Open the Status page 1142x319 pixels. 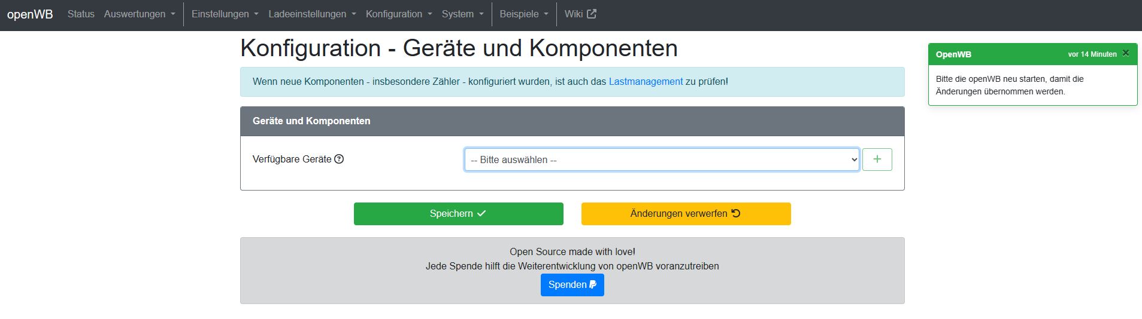81,14
